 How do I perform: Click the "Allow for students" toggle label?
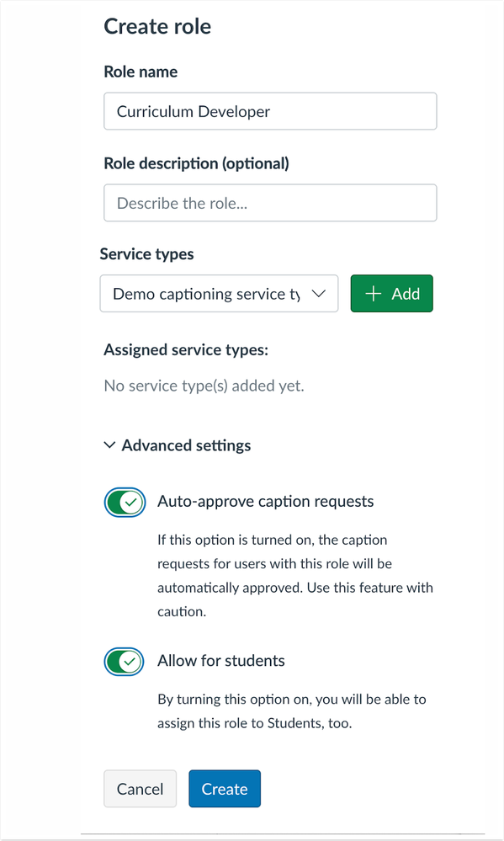[221, 661]
